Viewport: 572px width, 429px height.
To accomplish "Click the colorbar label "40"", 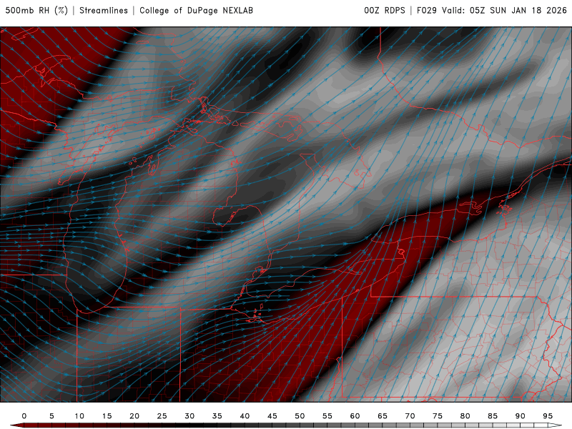I will click(x=245, y=416).
